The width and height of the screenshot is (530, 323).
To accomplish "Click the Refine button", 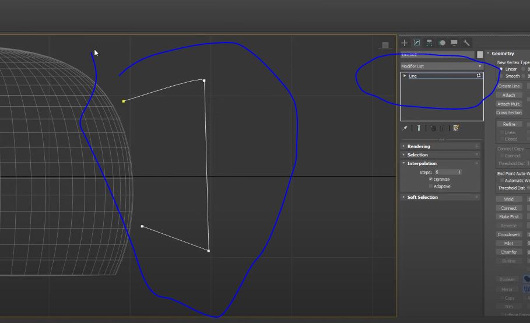I will (509, 124).
